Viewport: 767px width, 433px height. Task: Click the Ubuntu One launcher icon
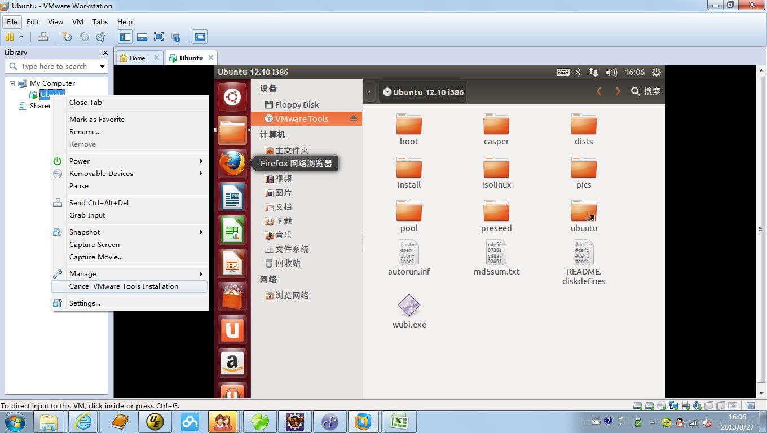pyautogui.click(x=232, y=330)
